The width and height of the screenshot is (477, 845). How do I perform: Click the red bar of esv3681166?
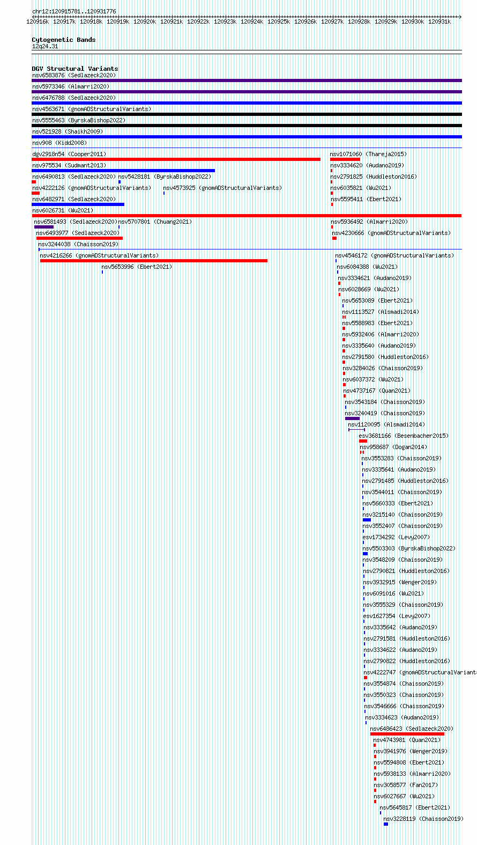click(x=363, y=441)
